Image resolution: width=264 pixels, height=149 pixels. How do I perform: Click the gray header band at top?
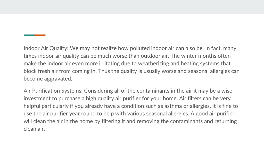pos(132,7)
